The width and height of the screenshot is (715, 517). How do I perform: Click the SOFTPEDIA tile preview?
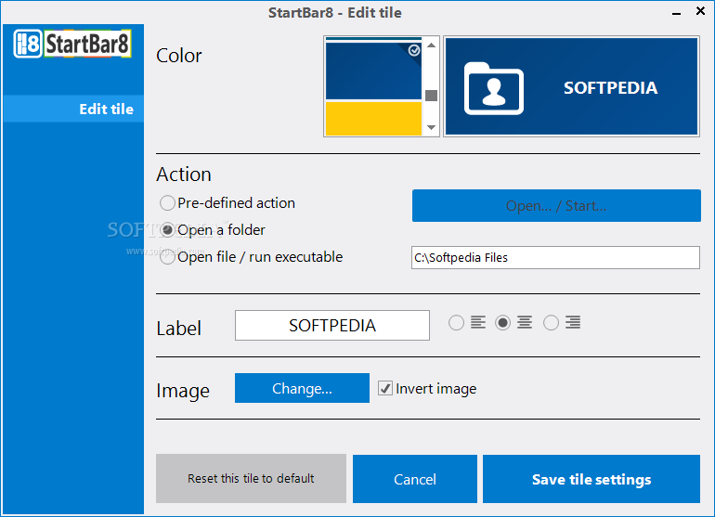(571, 86)
